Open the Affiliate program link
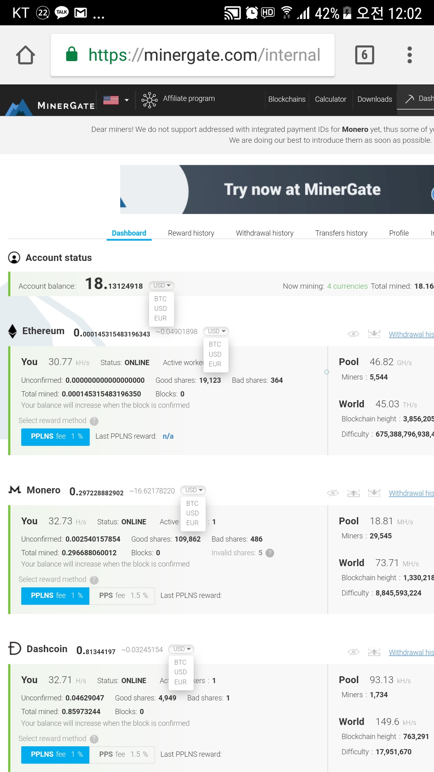Image resolution: width=434 pixels, height=772 pixels. 188,99
